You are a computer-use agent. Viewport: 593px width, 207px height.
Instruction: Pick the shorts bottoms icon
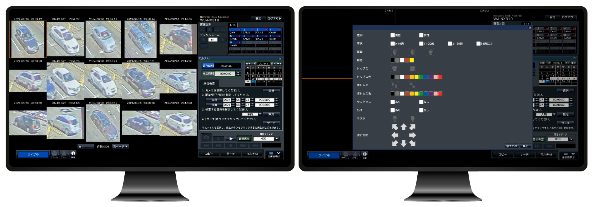(x=413, y=85)
